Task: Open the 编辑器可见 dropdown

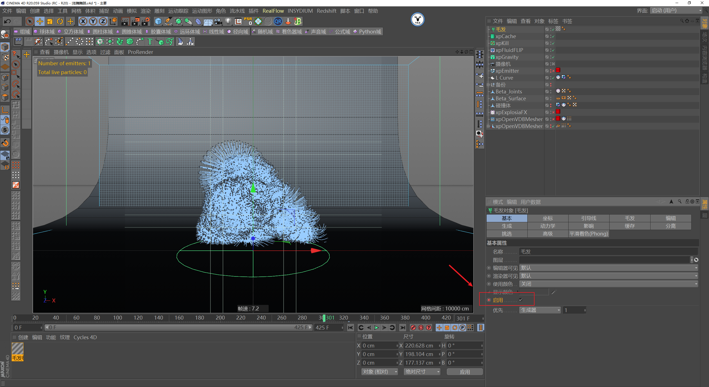Action: (x=608, y=268)
